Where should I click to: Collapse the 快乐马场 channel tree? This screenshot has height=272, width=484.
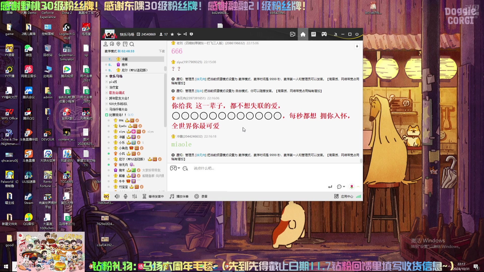point(107,76)
